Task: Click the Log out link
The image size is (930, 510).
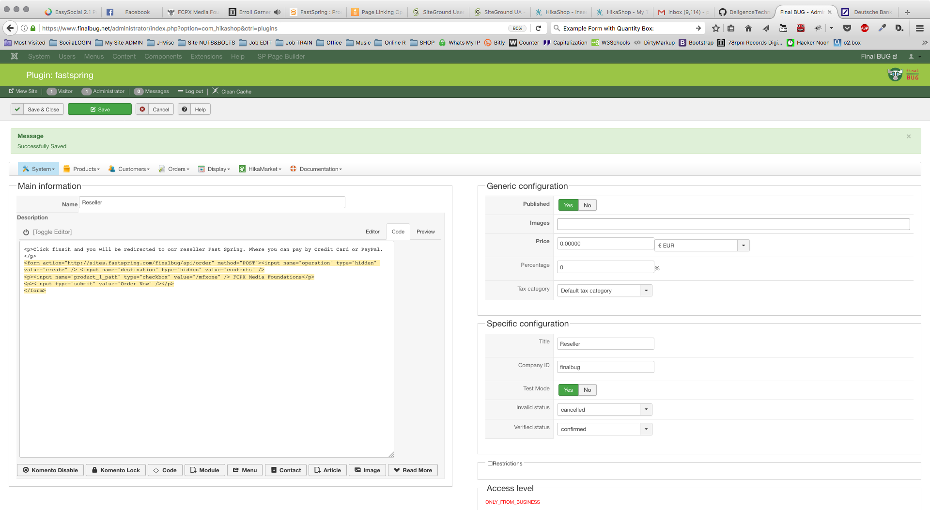Action: pyautogui.click(x=190, y=91)
